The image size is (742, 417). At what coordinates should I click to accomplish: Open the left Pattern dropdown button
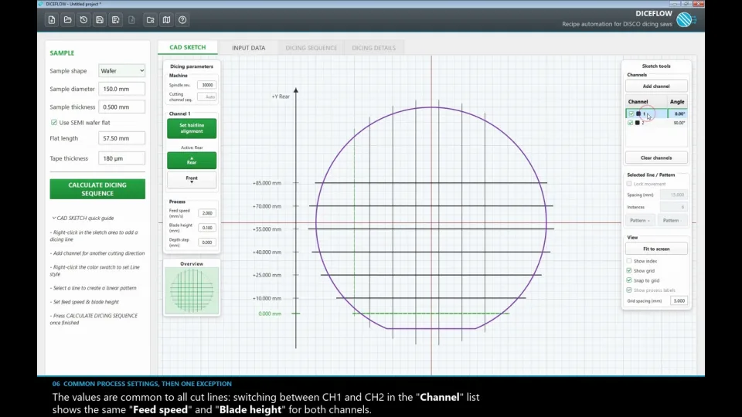pos(640,220)
